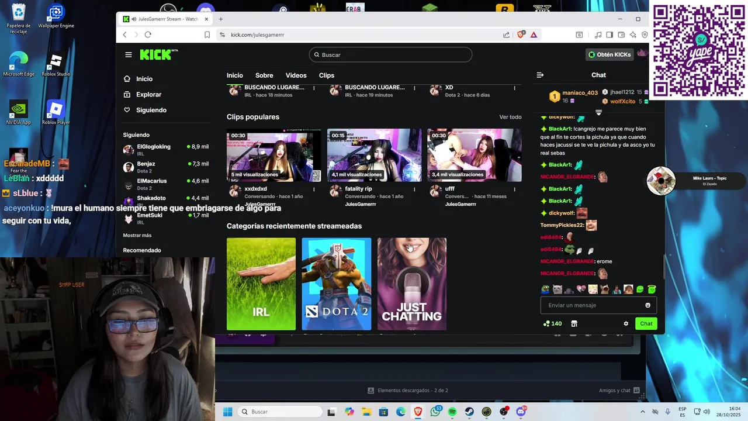Open Steam from the taskbar
Image resolution: width=748 pixels, height=421 pixels.
point(469,412)
